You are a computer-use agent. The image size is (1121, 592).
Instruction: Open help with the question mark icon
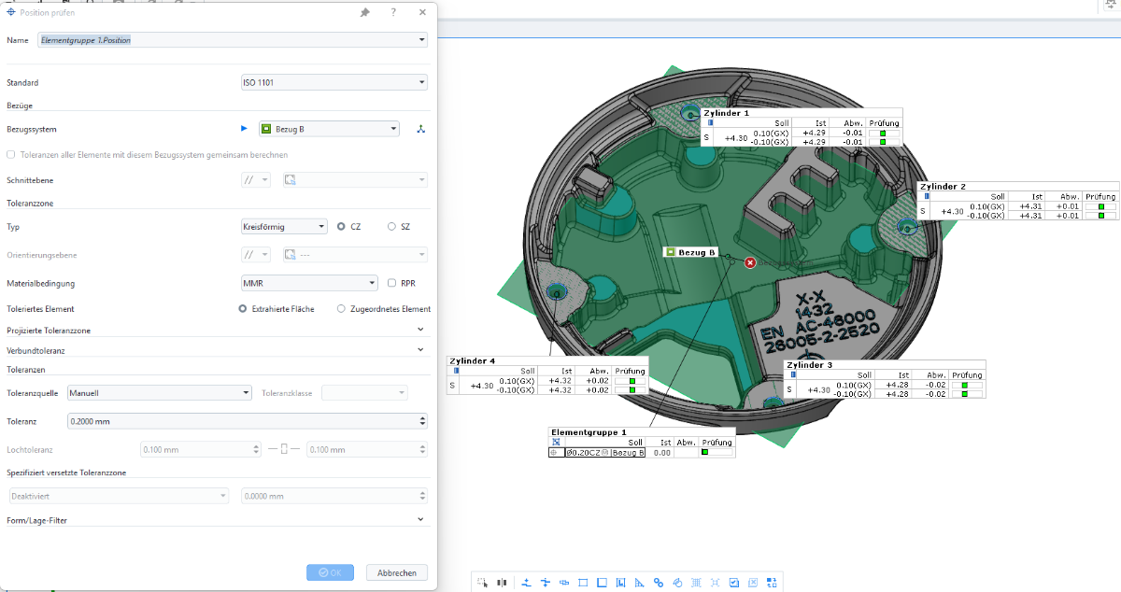pos(393,13)
